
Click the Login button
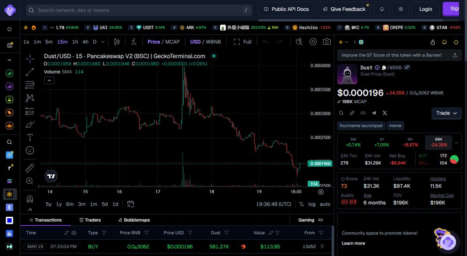click(x=426, y=9)
